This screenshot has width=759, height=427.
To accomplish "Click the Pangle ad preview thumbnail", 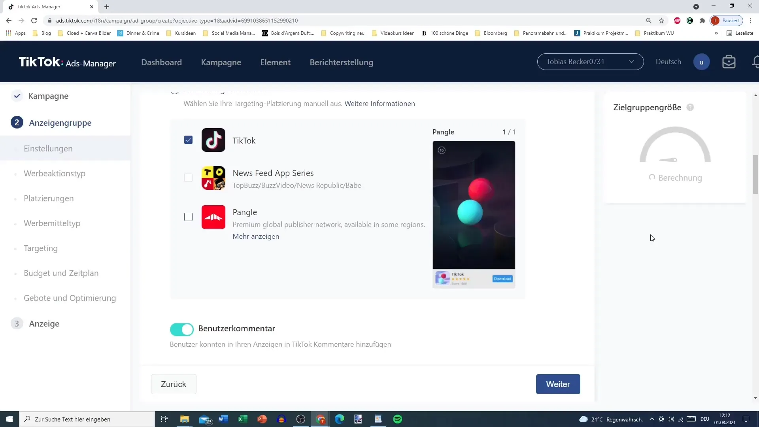I will [x=474, y=215].
